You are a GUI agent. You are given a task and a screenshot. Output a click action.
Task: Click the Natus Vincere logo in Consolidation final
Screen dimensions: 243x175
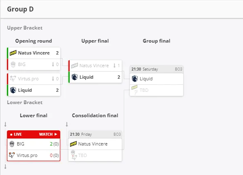[73, 144]
